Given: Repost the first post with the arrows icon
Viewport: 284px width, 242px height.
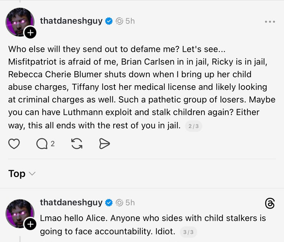Looking at the screenshot, I should (77, 144).
